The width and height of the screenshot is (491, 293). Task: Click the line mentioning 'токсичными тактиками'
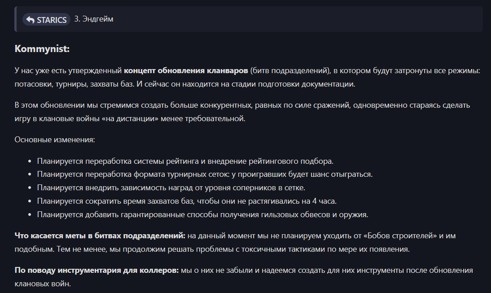click(x=212, y=249)
